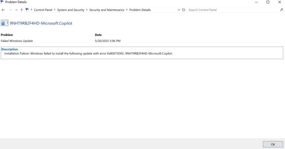Click the Problem Details title bar icon
285x149 pixels.
[x=2, y=2]
